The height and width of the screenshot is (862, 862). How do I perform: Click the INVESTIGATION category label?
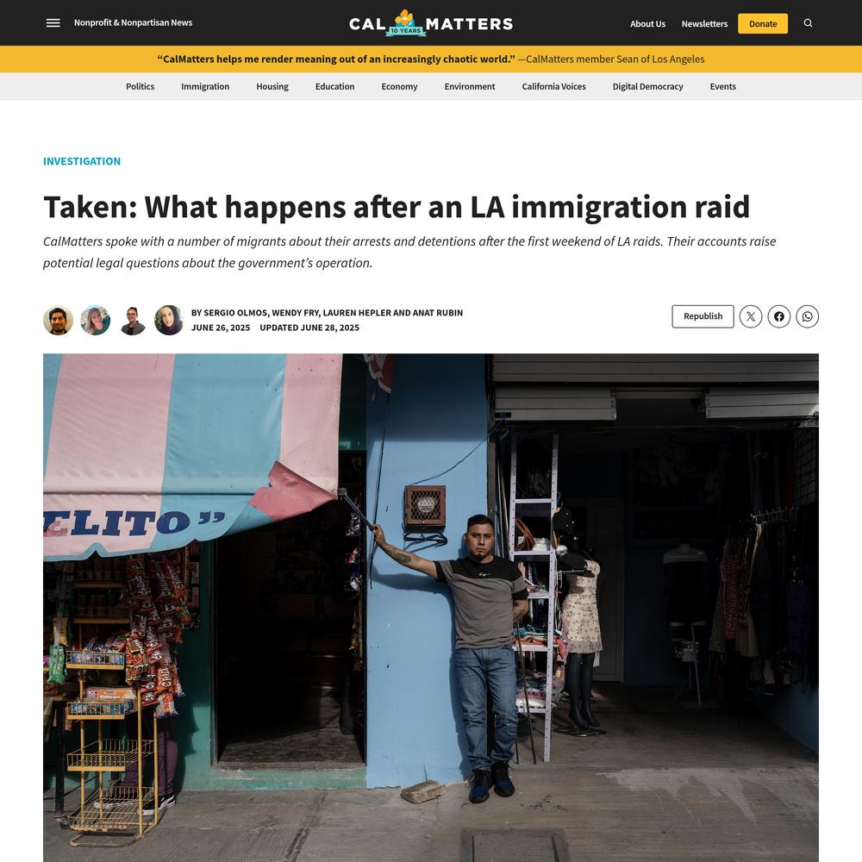coord(82,161)
